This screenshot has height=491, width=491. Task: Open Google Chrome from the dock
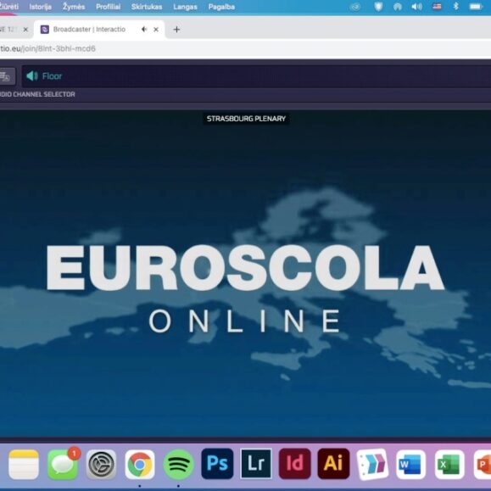pyautogui.click(x=140, y=465)
